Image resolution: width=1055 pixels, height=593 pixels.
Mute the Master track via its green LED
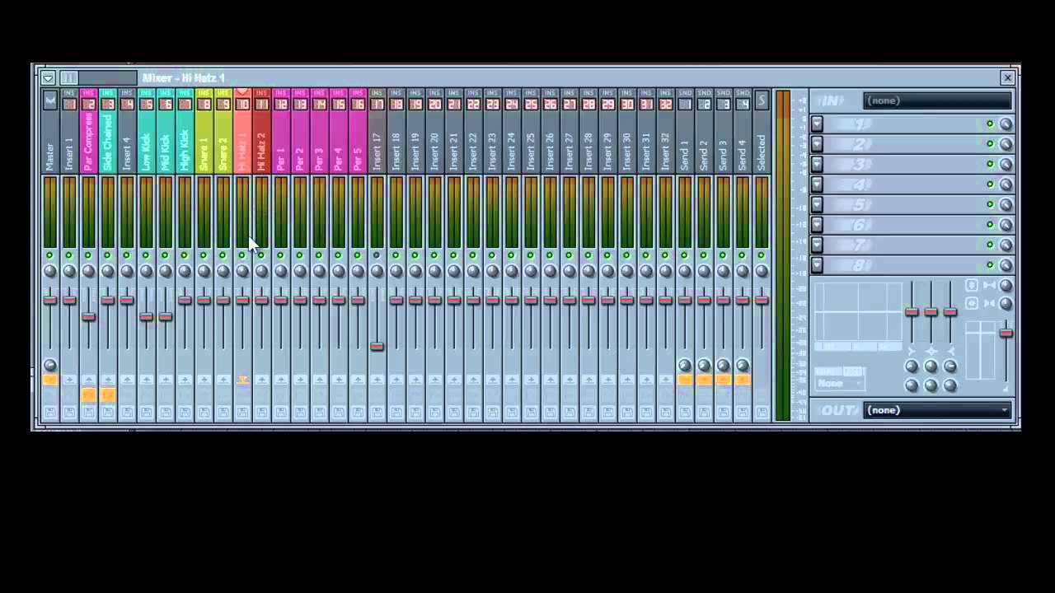click(x=50, y=255)
